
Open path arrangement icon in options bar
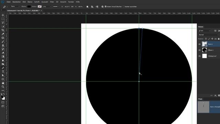point(97,7)
